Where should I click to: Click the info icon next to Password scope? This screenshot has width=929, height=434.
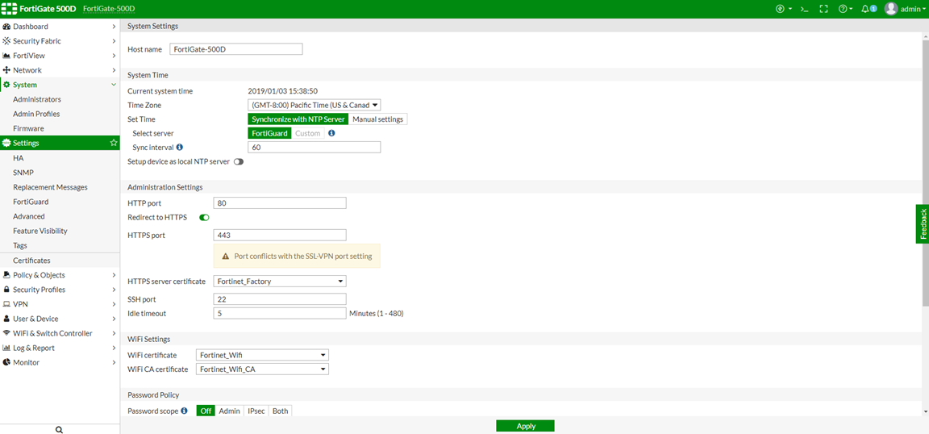pyautogui.click(x=184, y=411)
